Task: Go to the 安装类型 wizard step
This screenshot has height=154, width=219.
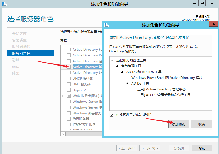Action: click(x=19, y=40)
